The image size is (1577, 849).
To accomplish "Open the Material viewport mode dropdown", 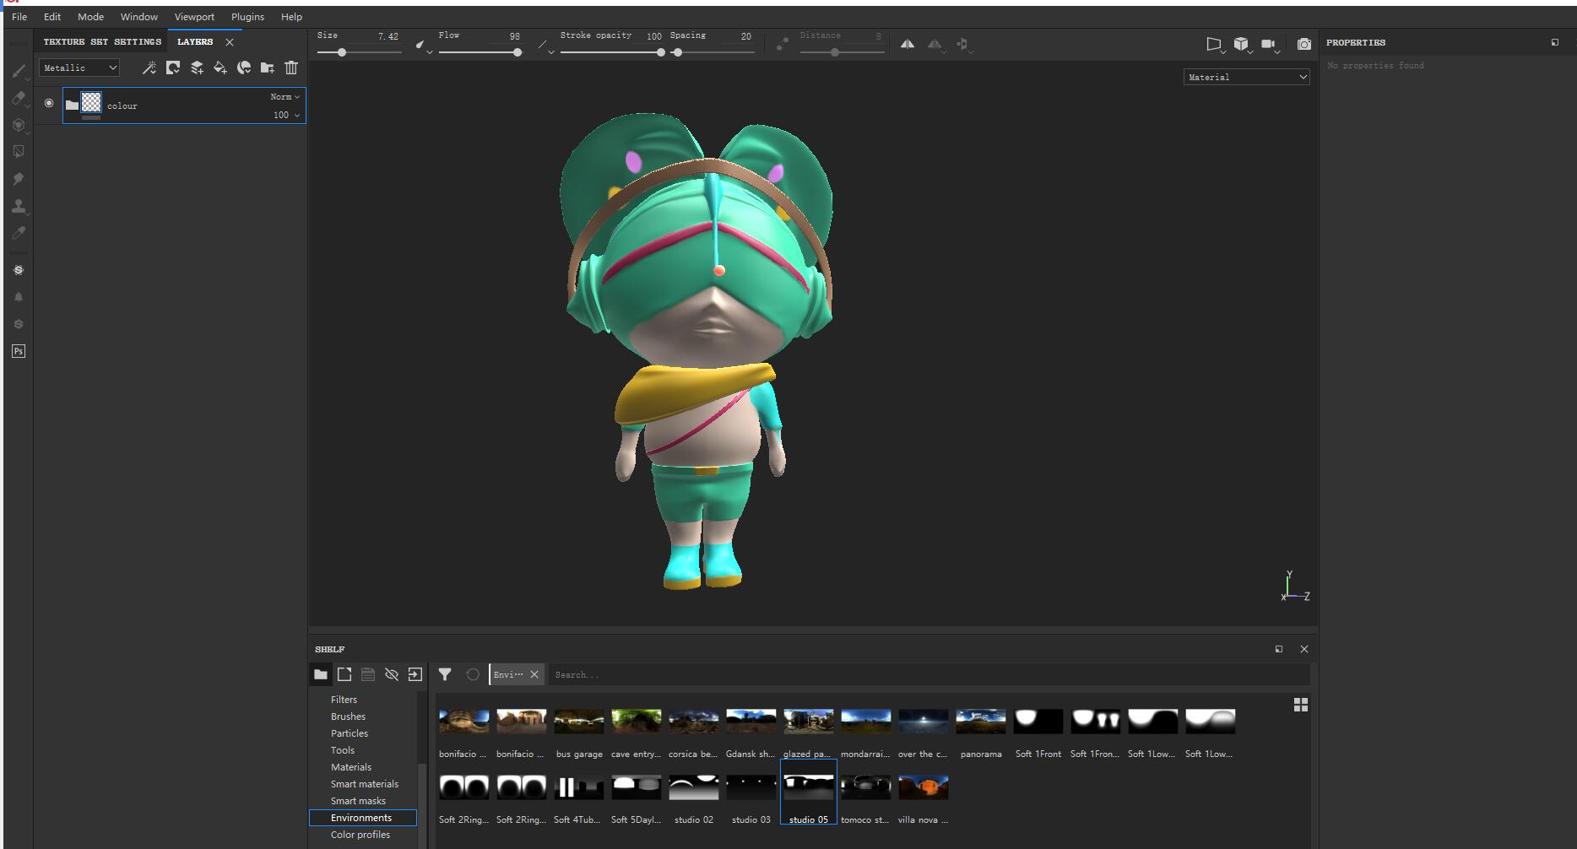I will pyautogui.click(x=1247, y=77).
